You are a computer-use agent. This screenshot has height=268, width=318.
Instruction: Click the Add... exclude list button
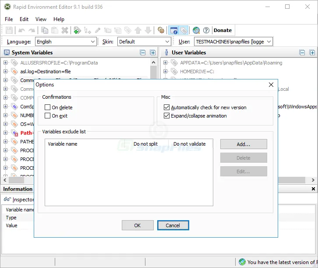tap(244, 144)
